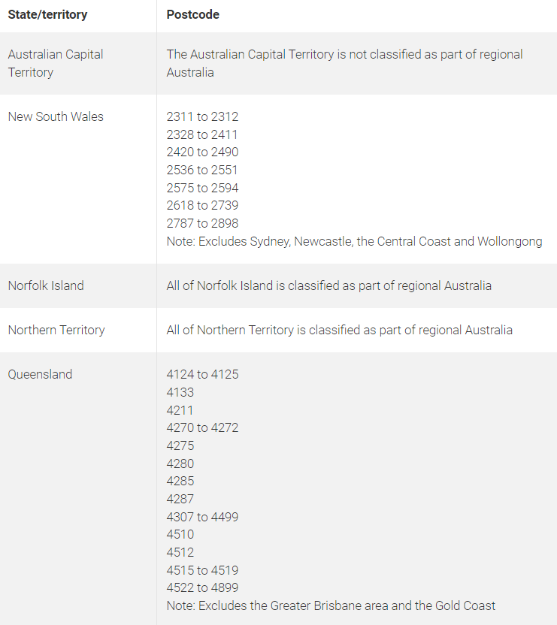The width and height of the screenshot is (557, 625).
Task: Select Queensland postcode 4133
Action: 180,392
